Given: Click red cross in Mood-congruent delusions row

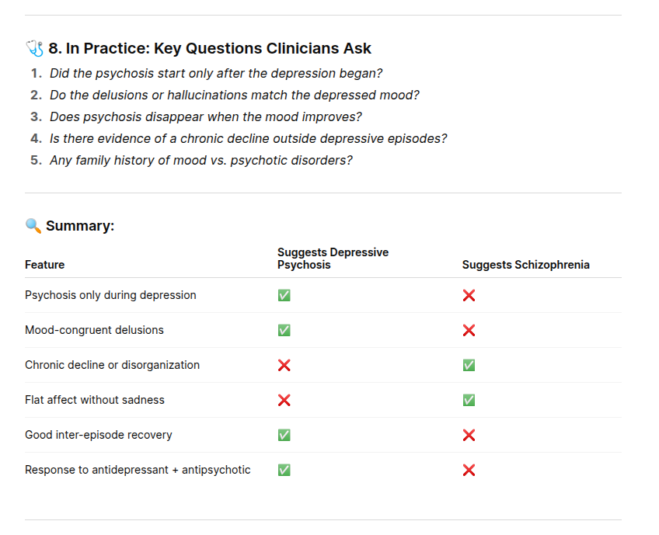Looking at the screenshot, I should 469,330.
